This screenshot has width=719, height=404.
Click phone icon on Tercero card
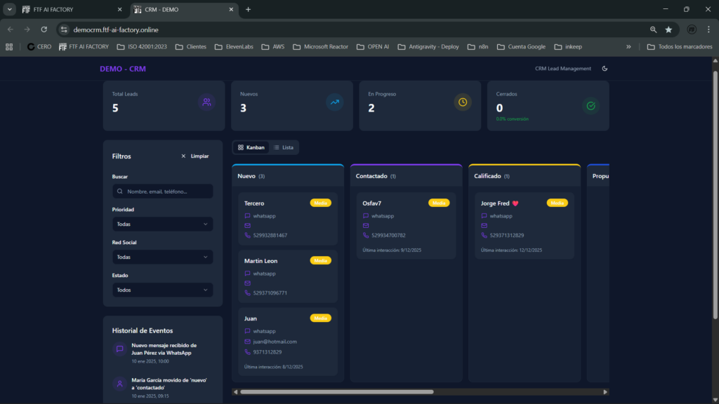pyautogui.click(x=248, y=236)
